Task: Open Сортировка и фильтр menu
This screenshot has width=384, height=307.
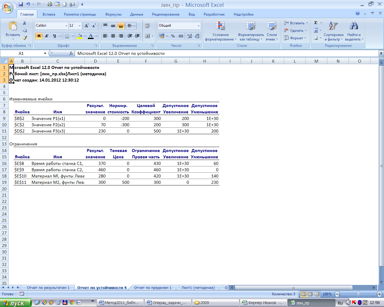Action: 333,31
